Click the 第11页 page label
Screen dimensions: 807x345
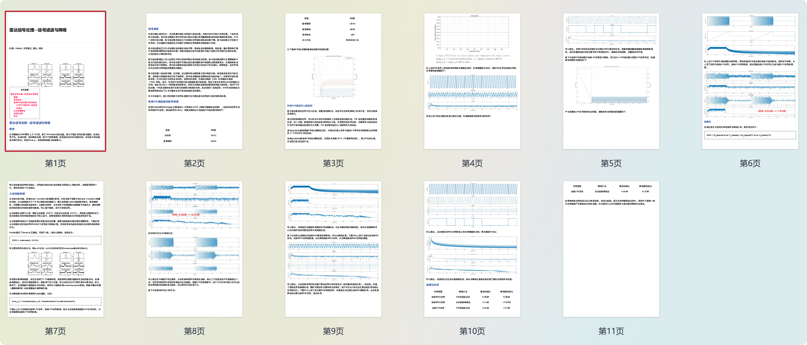pos(611,332)
